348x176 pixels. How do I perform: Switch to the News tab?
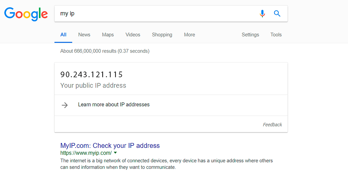pos(84,35)
